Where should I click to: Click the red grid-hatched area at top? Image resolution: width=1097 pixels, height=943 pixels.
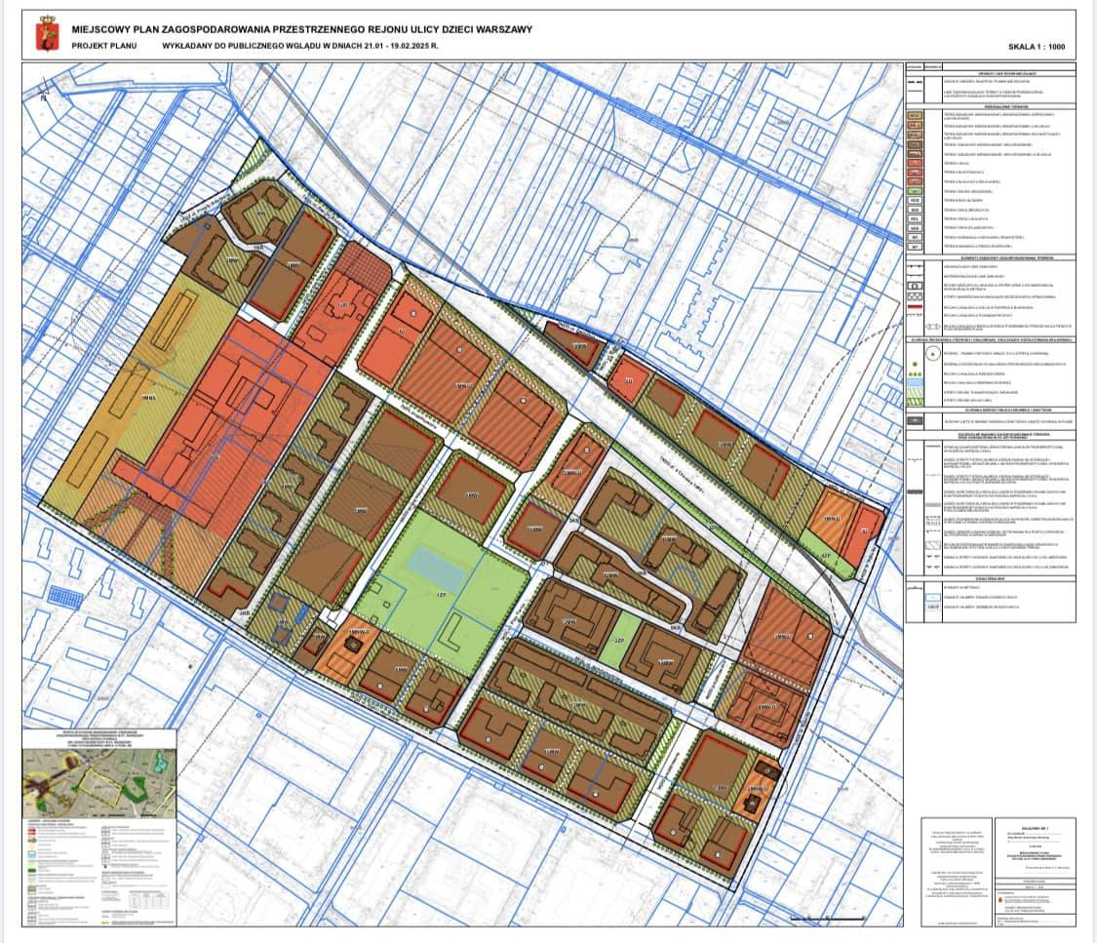point(363,261)
